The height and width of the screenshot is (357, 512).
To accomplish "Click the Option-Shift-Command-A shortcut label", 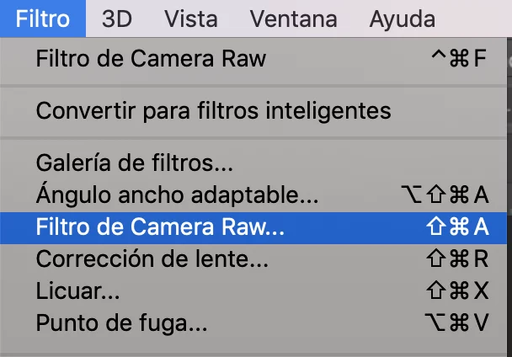I will [x=445, y=194].
